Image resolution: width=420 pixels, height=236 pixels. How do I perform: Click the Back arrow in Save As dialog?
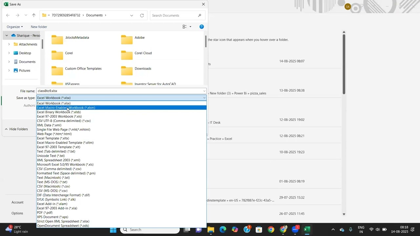[8, 15]
